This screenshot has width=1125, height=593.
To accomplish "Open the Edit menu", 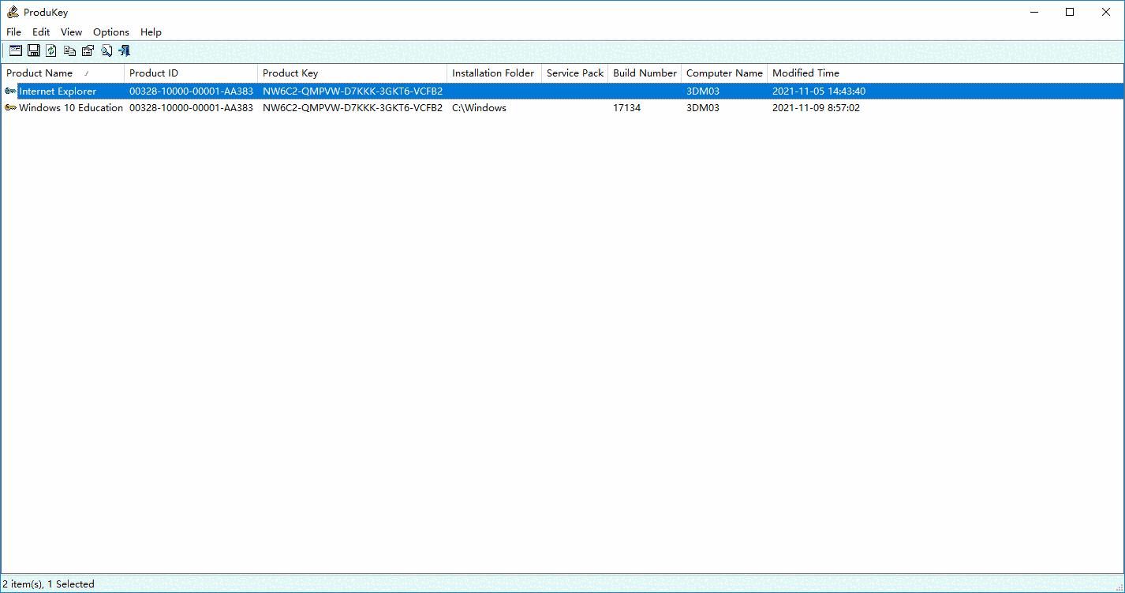I will coord(41,32).
